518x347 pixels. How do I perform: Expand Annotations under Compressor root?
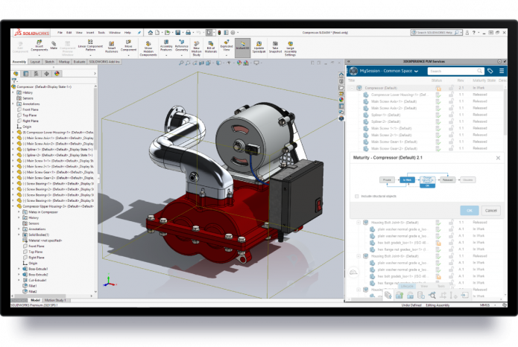tap(13, 104)
